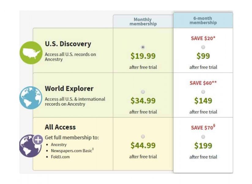
Task: Select U.S. Discovery 6-month $99 radio button
Action: click(x=203, y=47)
